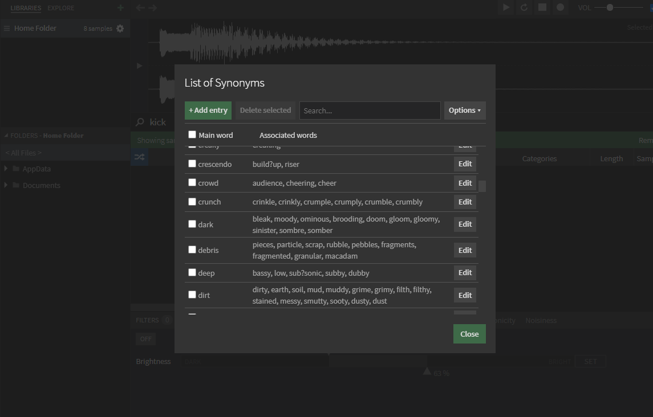Click the synonyms list scrollbar thumb

482,186
